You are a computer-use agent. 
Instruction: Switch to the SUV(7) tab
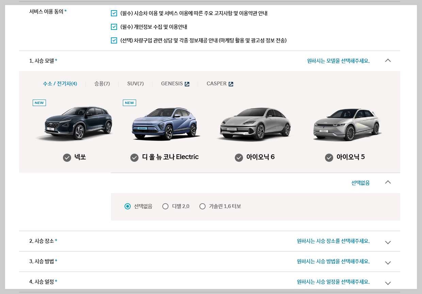click(x=135, y=83)
